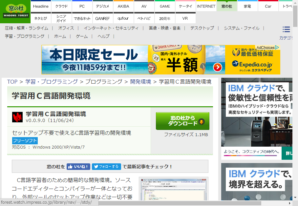Image resolution: width=298 pixels, height=206 pixels.
Task: Go to ホーム category
Action: [60, 36]
